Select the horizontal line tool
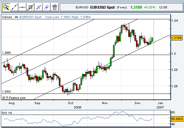The height and width of the screenshot is (128, 184). (22, 7)
